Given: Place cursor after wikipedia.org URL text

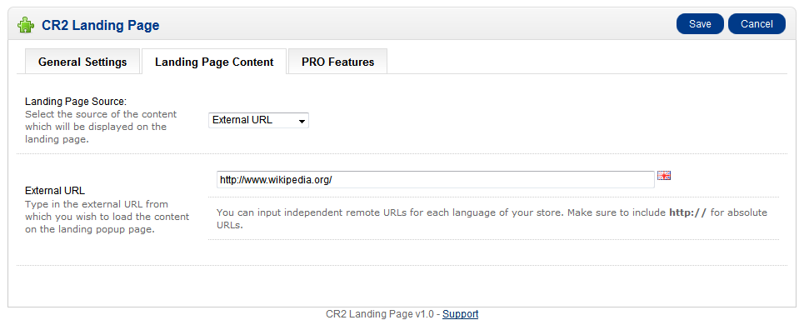Looking at the screenshot, I should click(333, 180).
